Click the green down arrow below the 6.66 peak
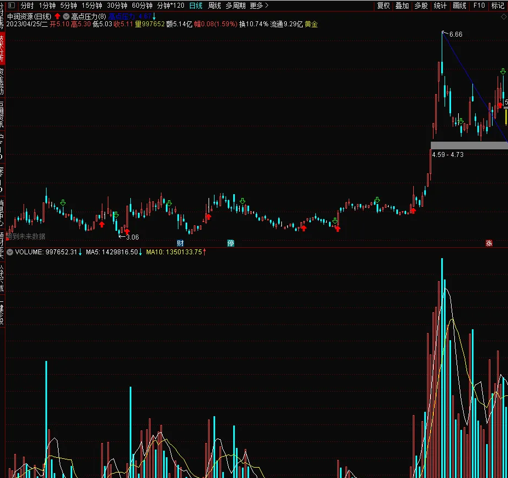 coord(460,121)
